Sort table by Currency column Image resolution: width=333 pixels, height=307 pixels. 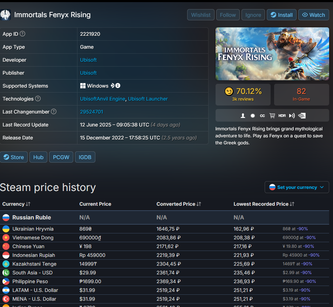[16, 204]
